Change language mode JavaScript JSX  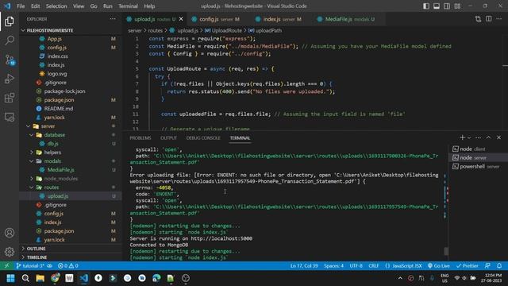coord(404,266)
